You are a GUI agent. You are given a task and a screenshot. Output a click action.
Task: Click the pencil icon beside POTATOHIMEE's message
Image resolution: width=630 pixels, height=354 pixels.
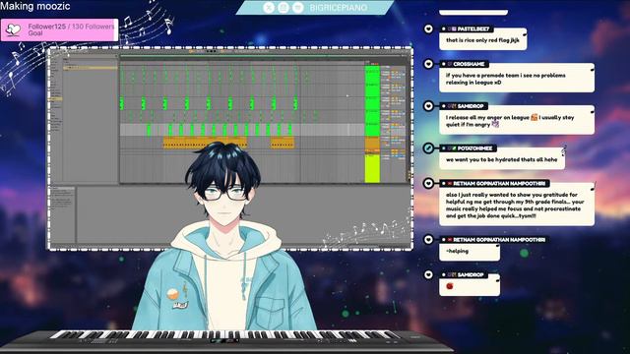click(428, 148)
